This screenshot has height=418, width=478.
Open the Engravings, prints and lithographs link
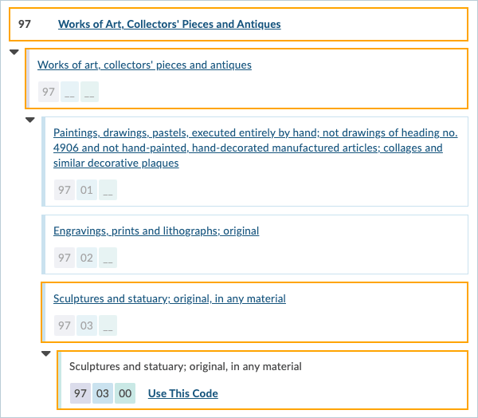[x=156, y=231]
